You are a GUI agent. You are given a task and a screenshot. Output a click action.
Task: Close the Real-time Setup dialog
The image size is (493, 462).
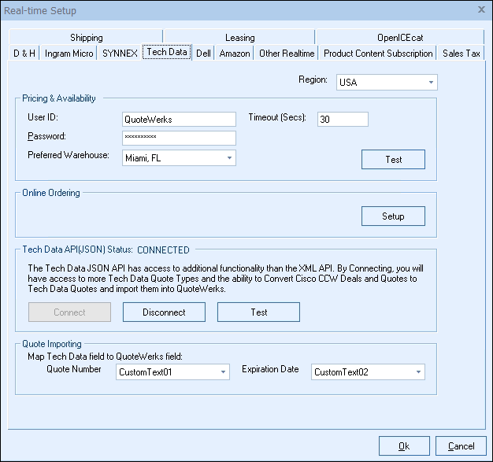pos(481,9)
